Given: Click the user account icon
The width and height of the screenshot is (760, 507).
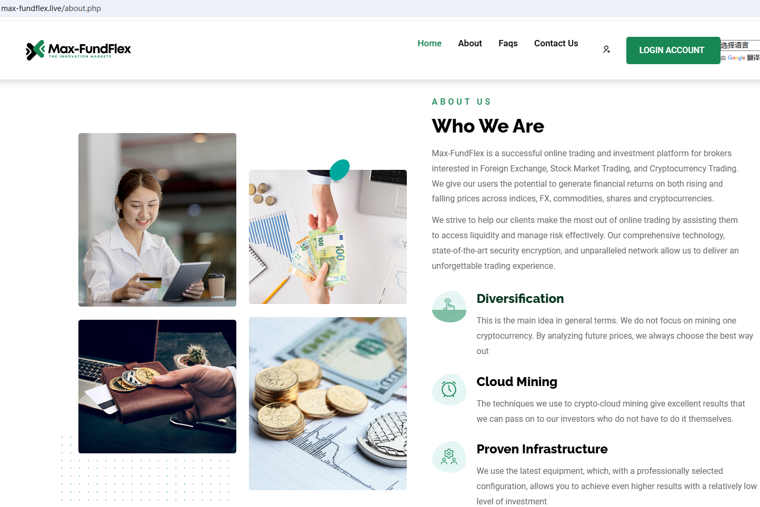Looking at the screenshot, I should [606, 49].
